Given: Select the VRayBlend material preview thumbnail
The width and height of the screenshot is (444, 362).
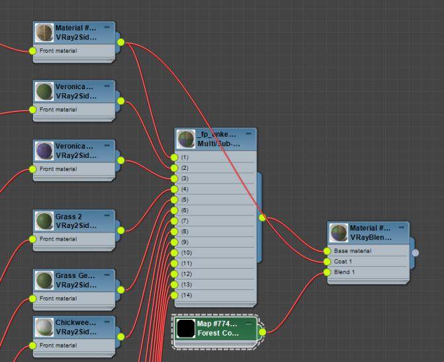Looking at the screenshot, I should tap(339, 233).
